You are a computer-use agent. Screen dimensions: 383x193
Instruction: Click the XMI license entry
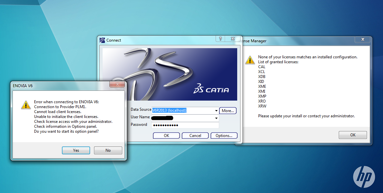coord(261,91)
